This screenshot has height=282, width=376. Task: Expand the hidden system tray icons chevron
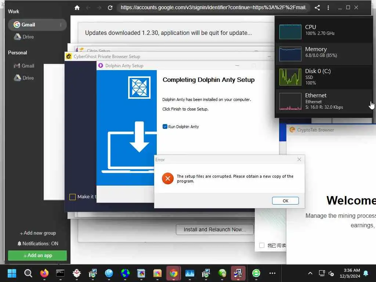pyautogui.click(x=310, y=273)
